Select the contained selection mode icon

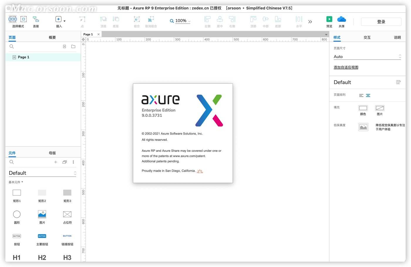click(x=23, y=19)
